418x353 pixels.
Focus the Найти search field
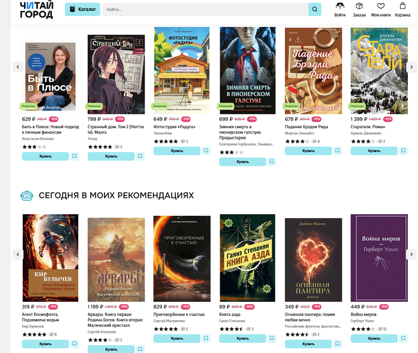point(205,10)
